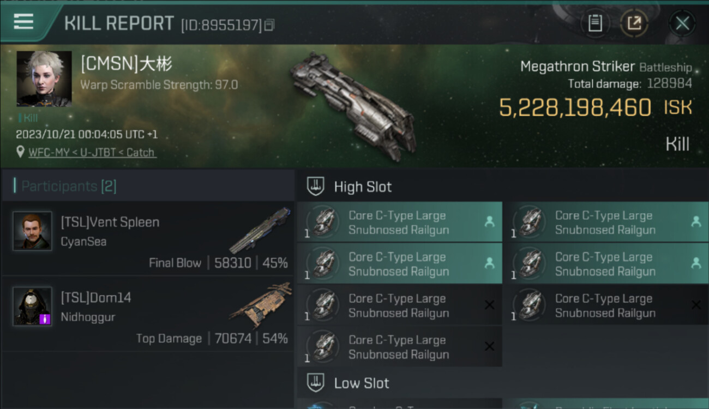View Dom14's Nidhoggur ship icon
Image resolution: width=709 pixels, height=409 pixels.
click(260, 305)
